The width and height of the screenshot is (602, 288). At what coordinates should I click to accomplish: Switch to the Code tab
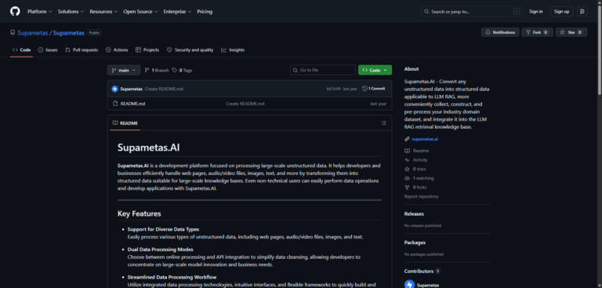pos(21,50)
